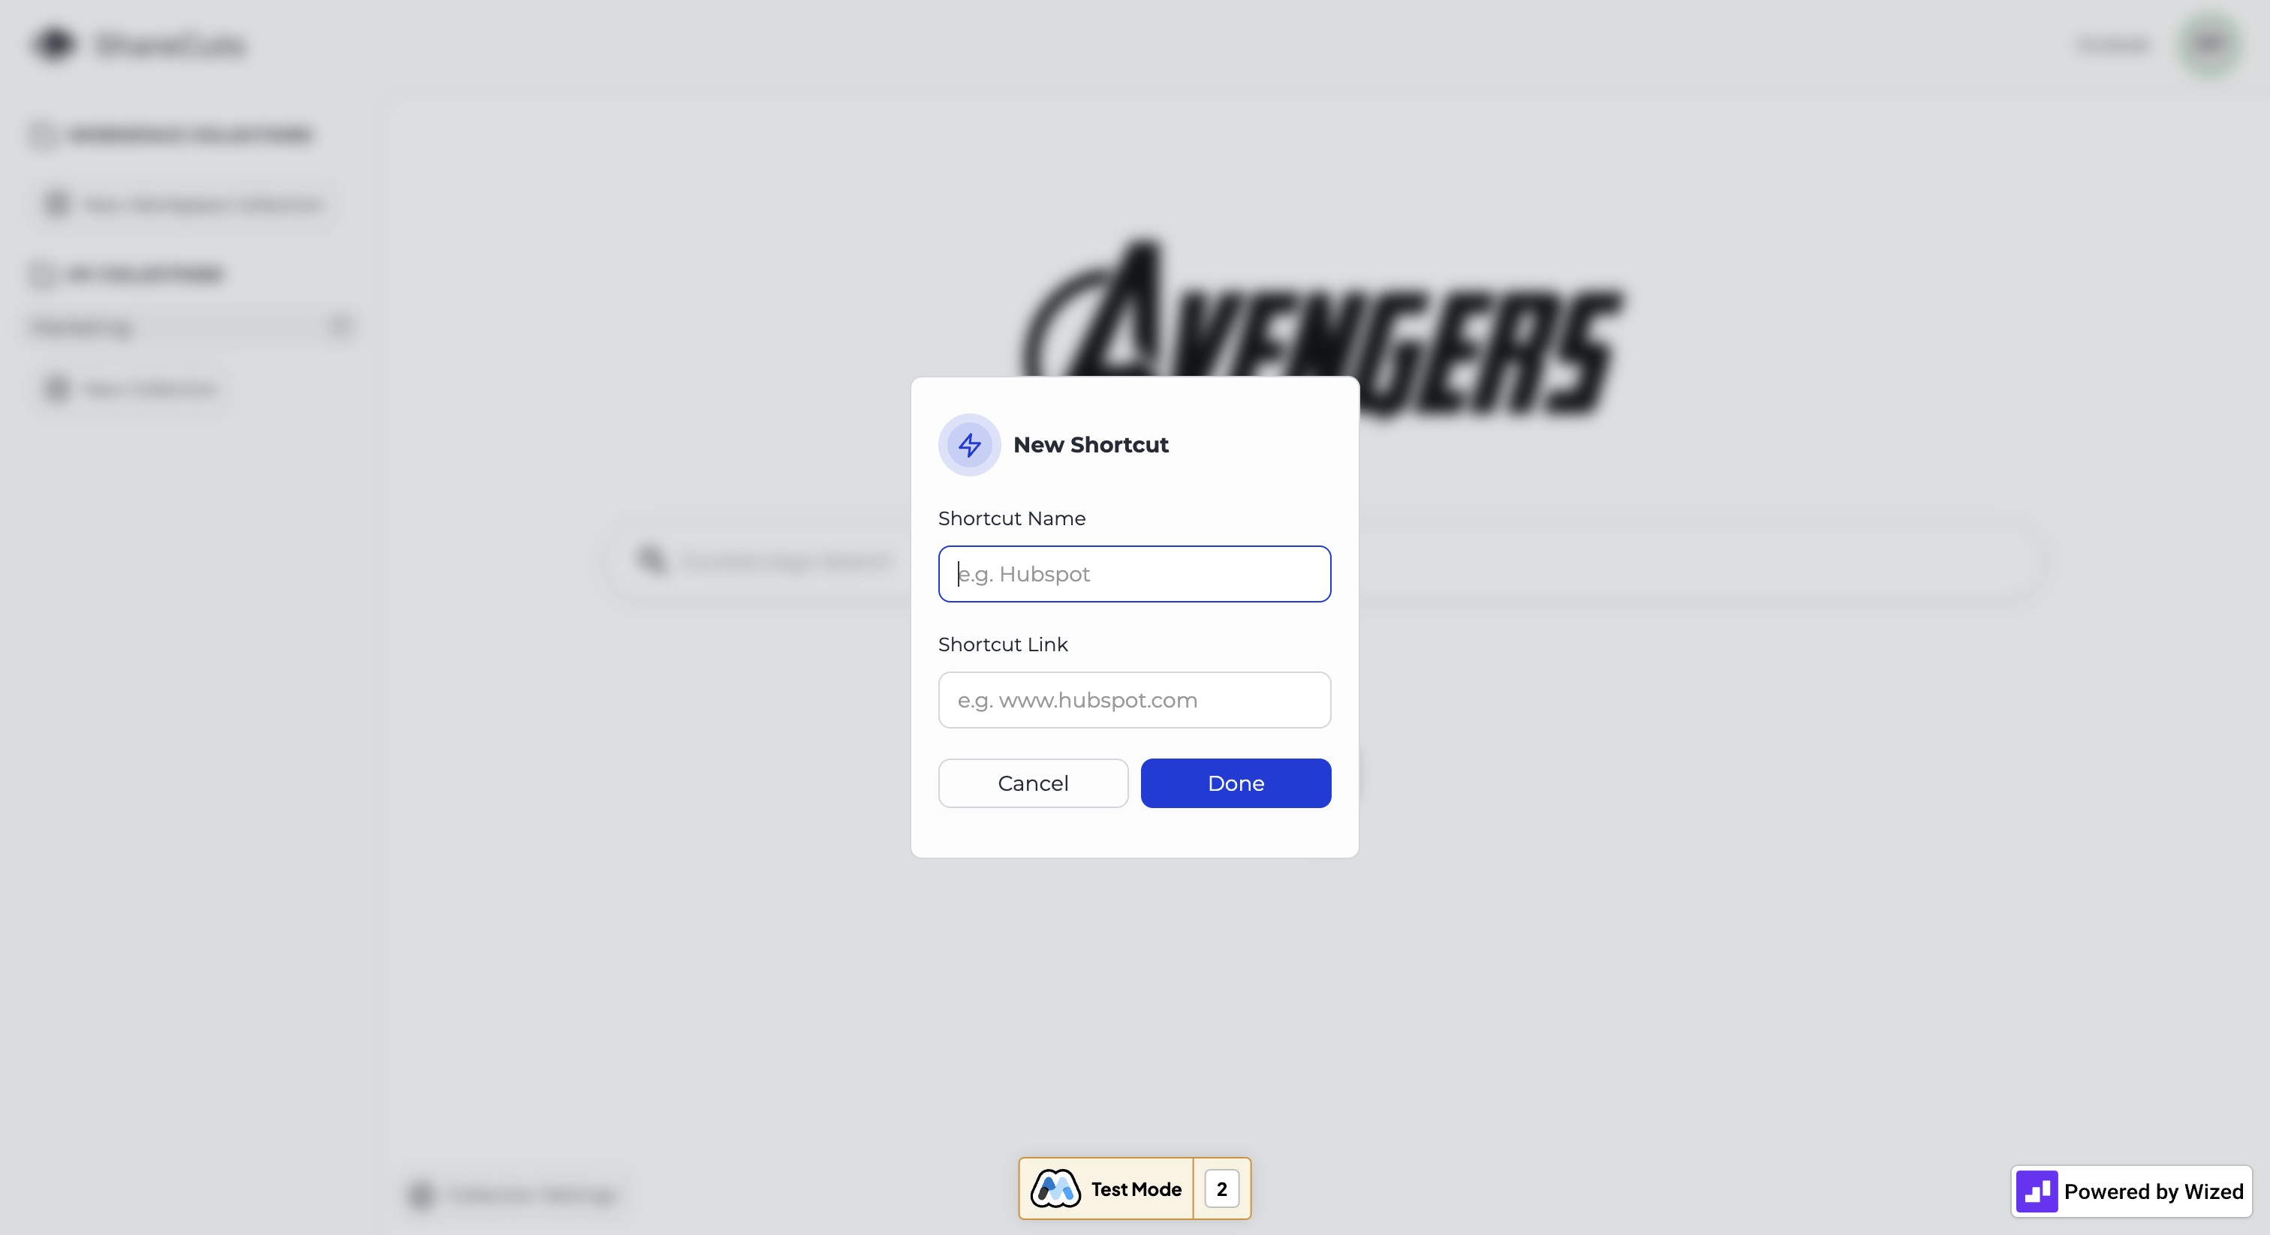This screenshot has height=1235, width=2270.
Task: Click the gear icon beside Collection Settings
Action: click(421, 1195)
